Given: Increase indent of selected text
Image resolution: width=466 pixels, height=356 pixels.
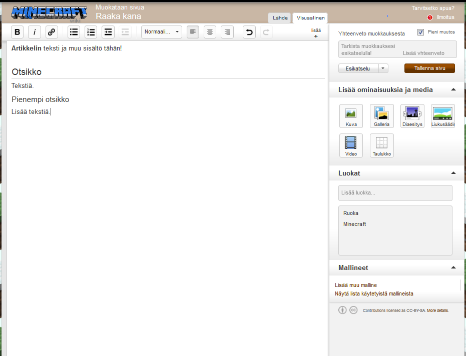Looking at the screenshot, I should point(108,32).
